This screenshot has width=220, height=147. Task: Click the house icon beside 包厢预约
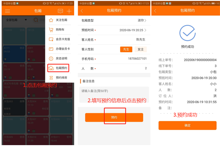coord(51,68)
